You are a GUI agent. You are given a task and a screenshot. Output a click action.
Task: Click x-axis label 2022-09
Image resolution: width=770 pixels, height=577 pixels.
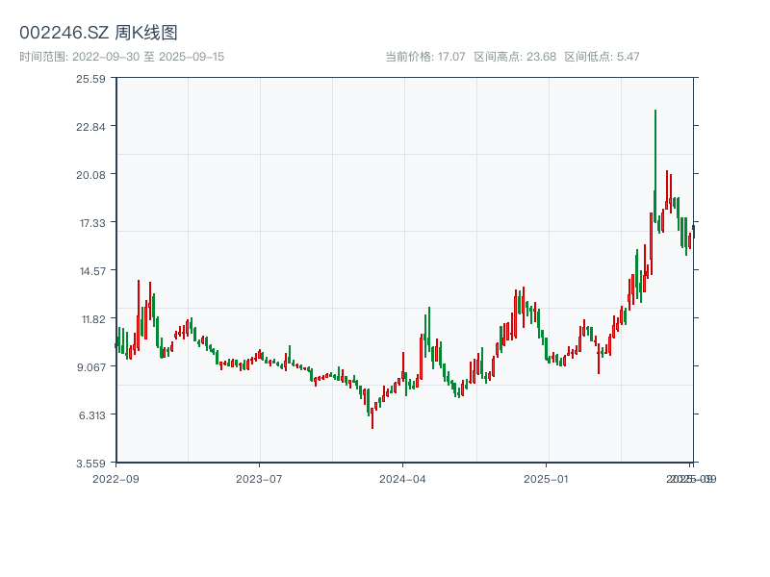pos(115,479)
